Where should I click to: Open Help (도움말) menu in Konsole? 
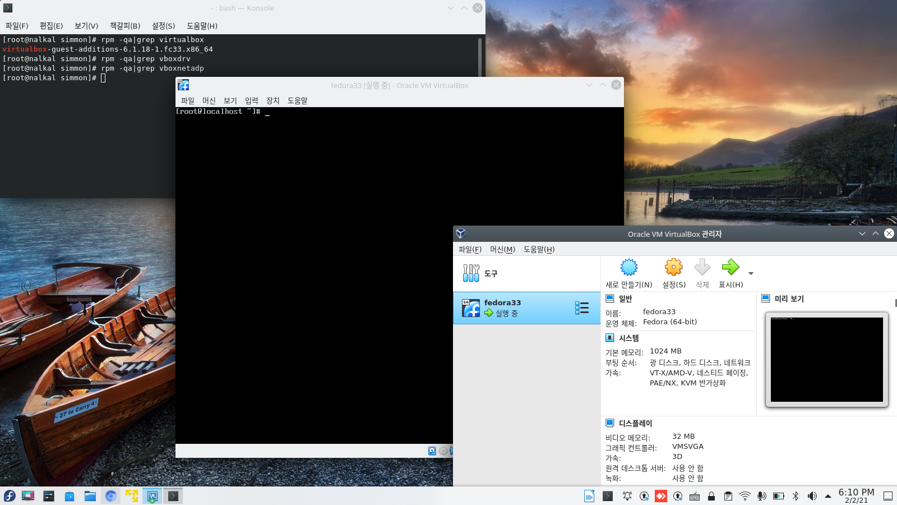202,26
